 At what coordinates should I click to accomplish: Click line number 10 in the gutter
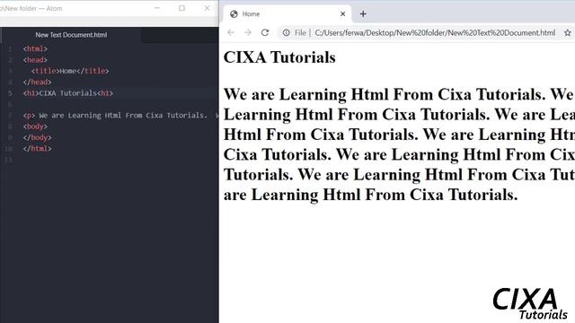(9, 149)
